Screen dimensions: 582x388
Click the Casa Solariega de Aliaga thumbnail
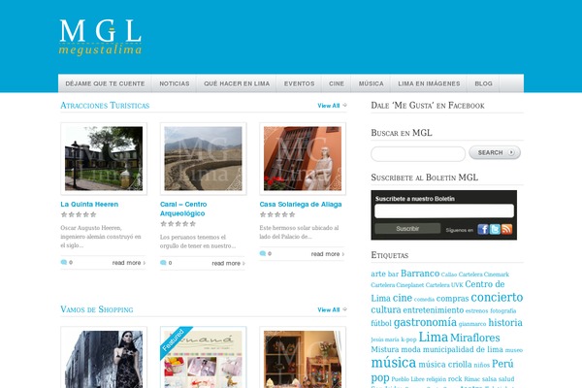coord(303,158)
